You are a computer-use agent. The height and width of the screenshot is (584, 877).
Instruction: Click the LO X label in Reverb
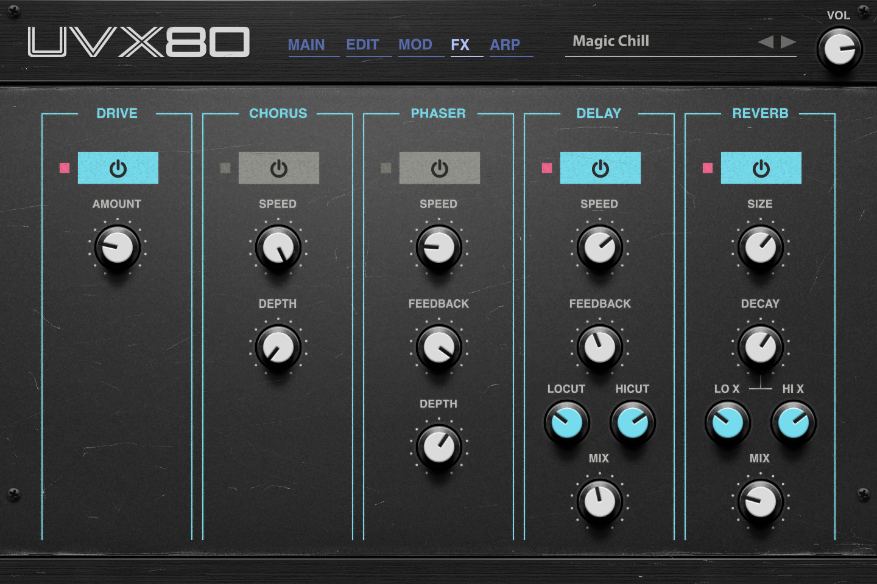pyautogui.click(x=727, y=389)
